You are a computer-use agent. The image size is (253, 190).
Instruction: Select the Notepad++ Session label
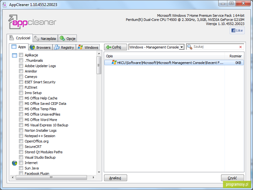click(40, 136)
